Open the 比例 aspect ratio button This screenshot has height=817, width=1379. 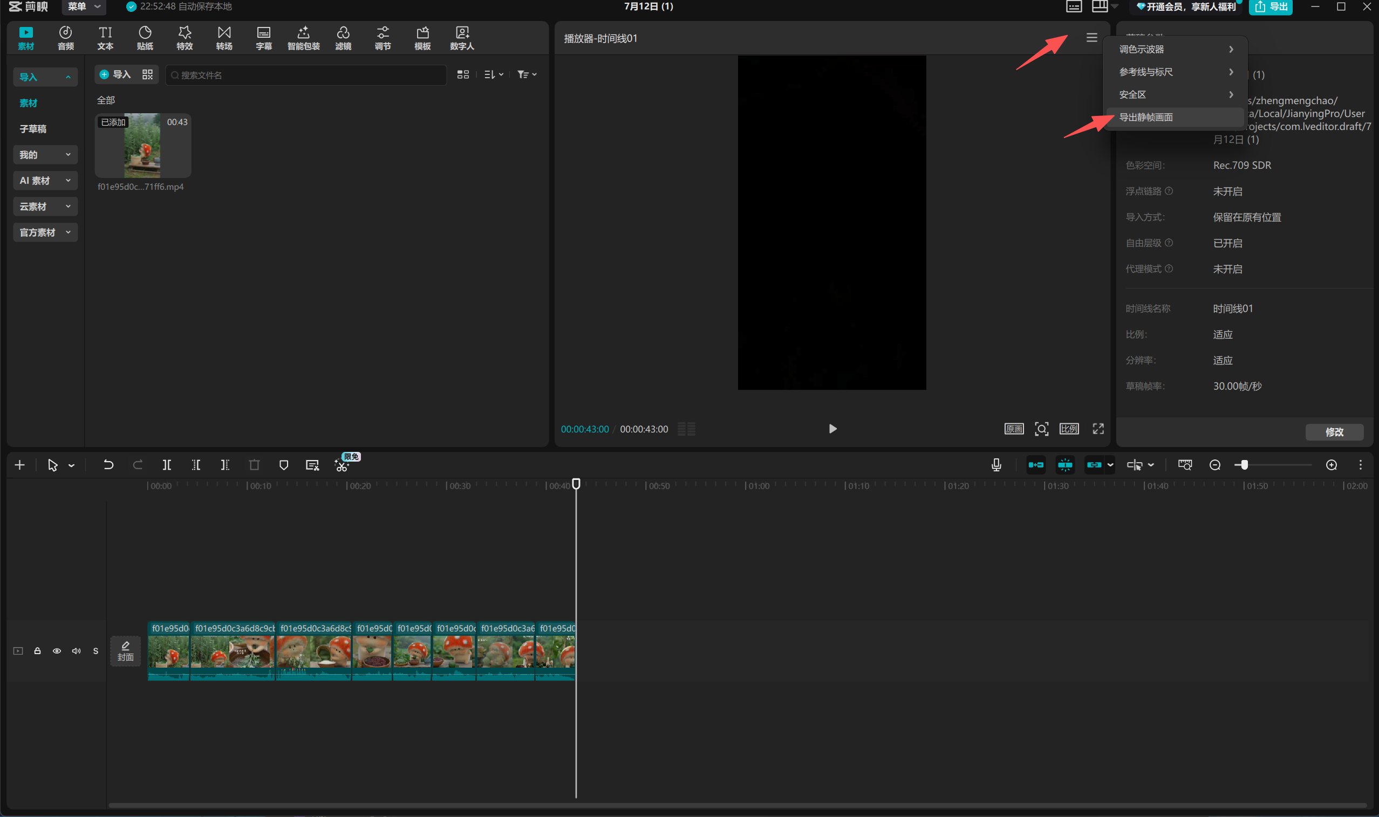(1069, 429)
